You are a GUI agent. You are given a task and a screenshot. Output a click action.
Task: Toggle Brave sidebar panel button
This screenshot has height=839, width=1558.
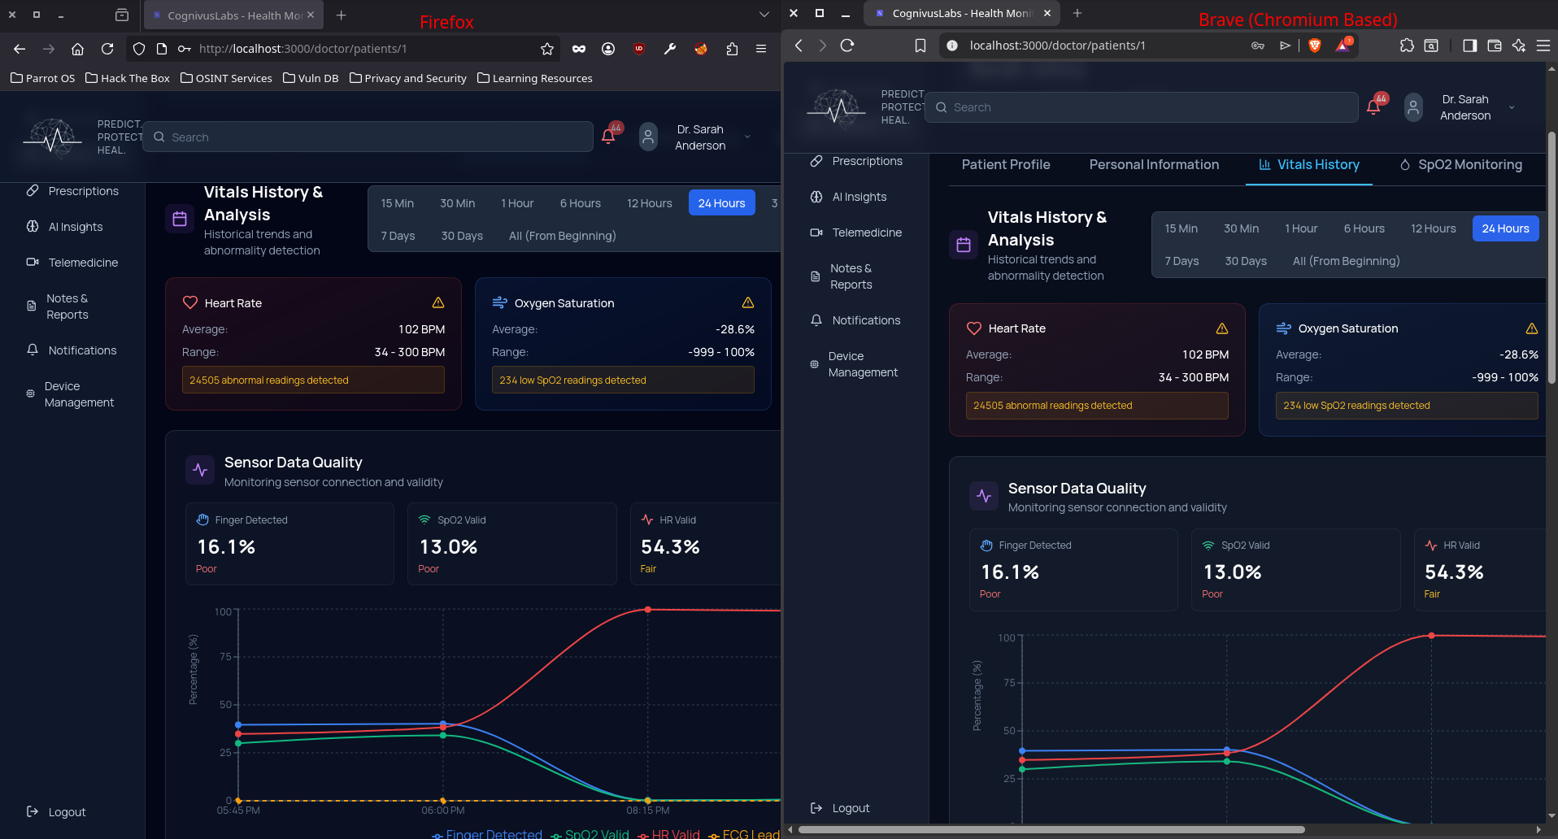(x=1469, y=46)
